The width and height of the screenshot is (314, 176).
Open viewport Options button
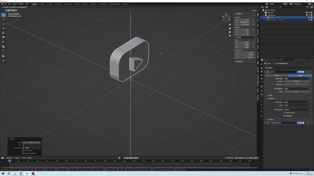254,10
